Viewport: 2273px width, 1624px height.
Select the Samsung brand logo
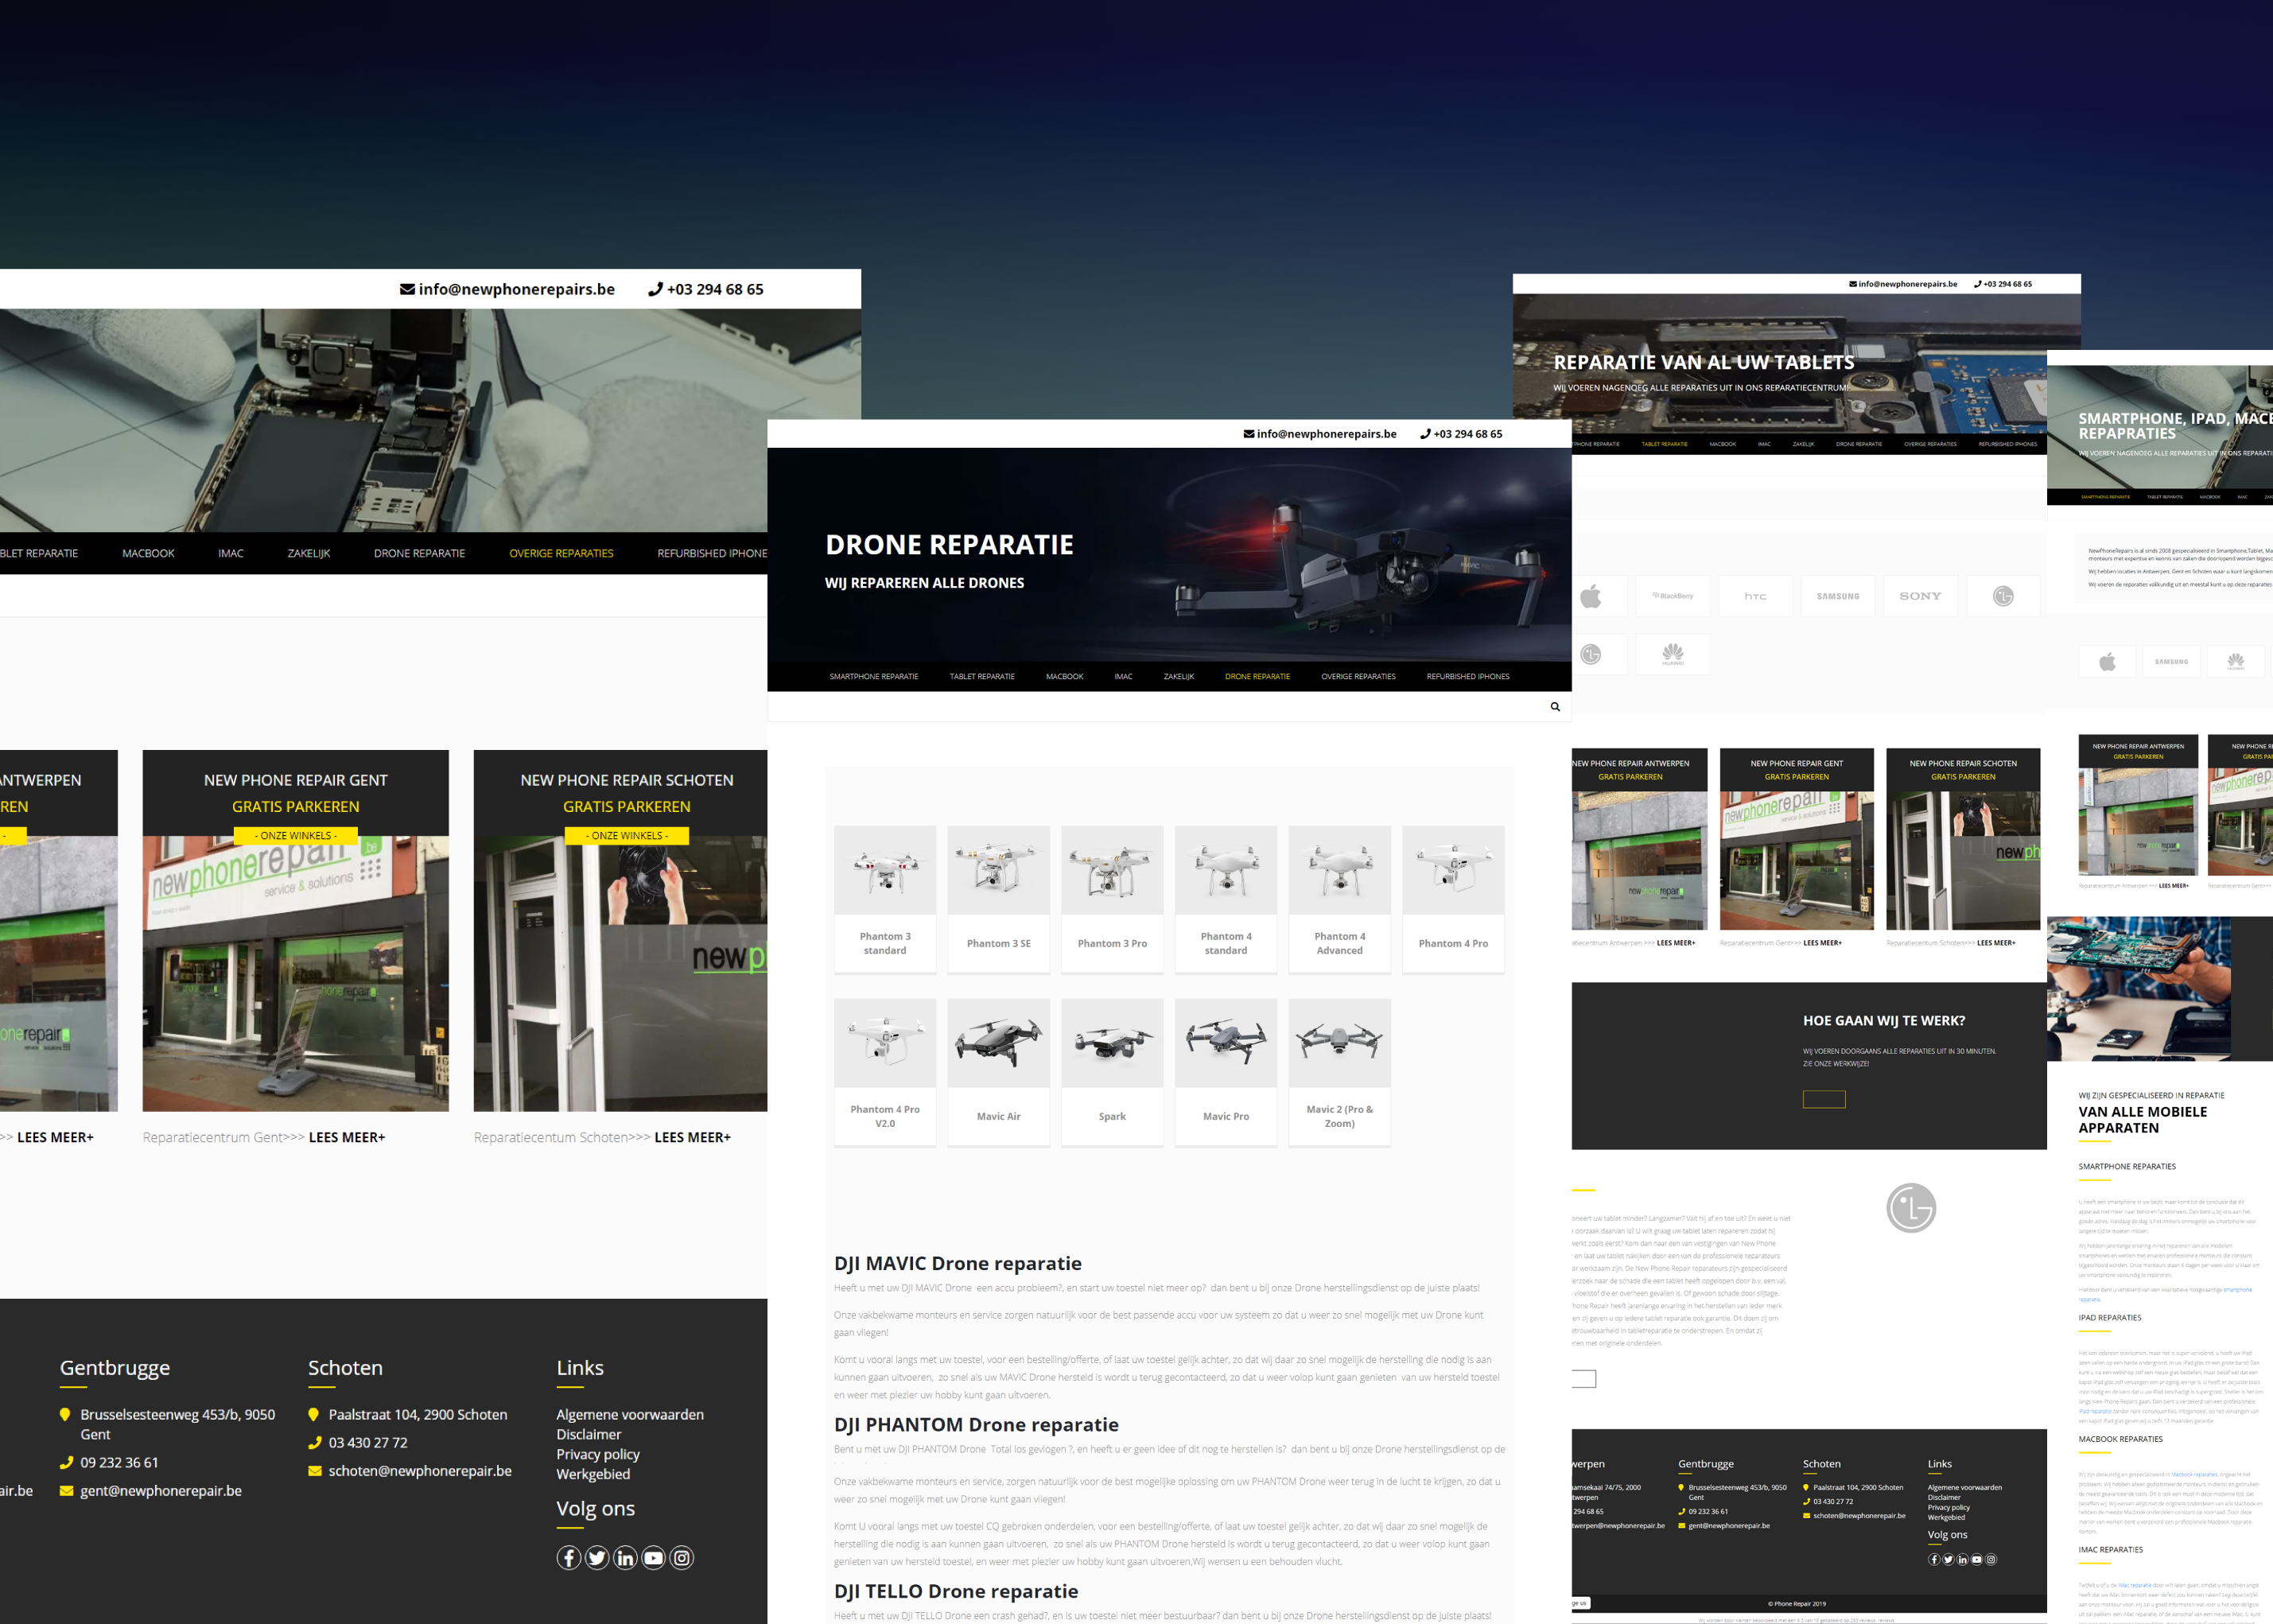[x=1838, y=595]
